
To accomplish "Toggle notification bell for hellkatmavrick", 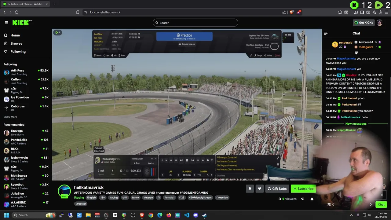I will (250, 189).
